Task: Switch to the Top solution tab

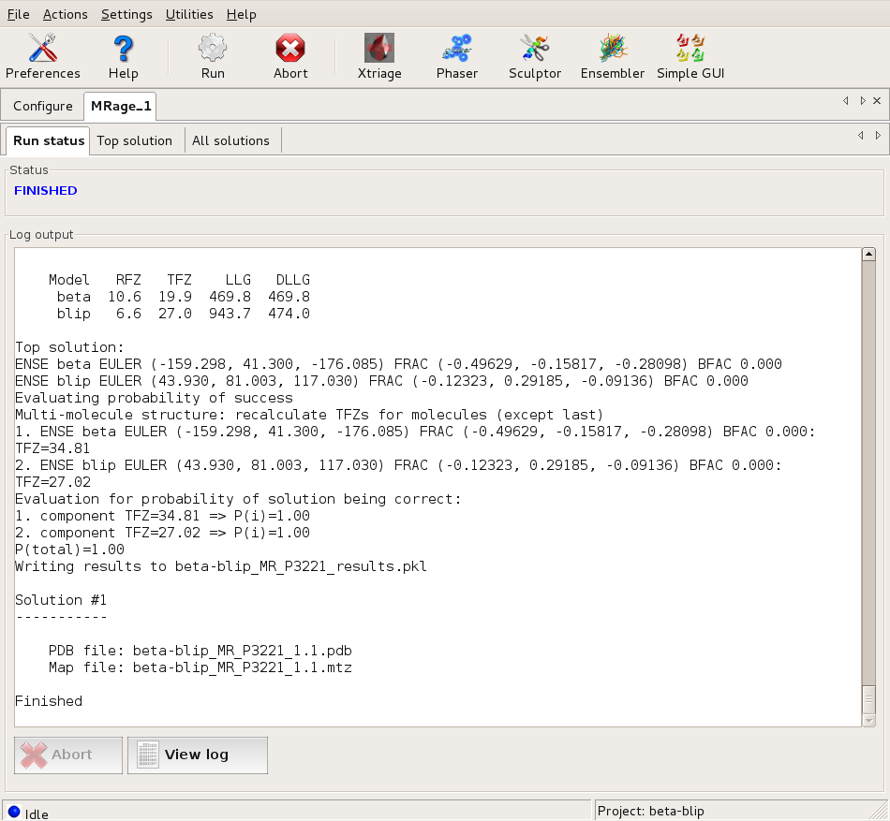Action: 135,140
